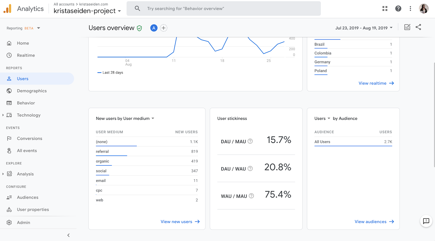
Task: Go to the Demographics report
Action: click(32, 91)
